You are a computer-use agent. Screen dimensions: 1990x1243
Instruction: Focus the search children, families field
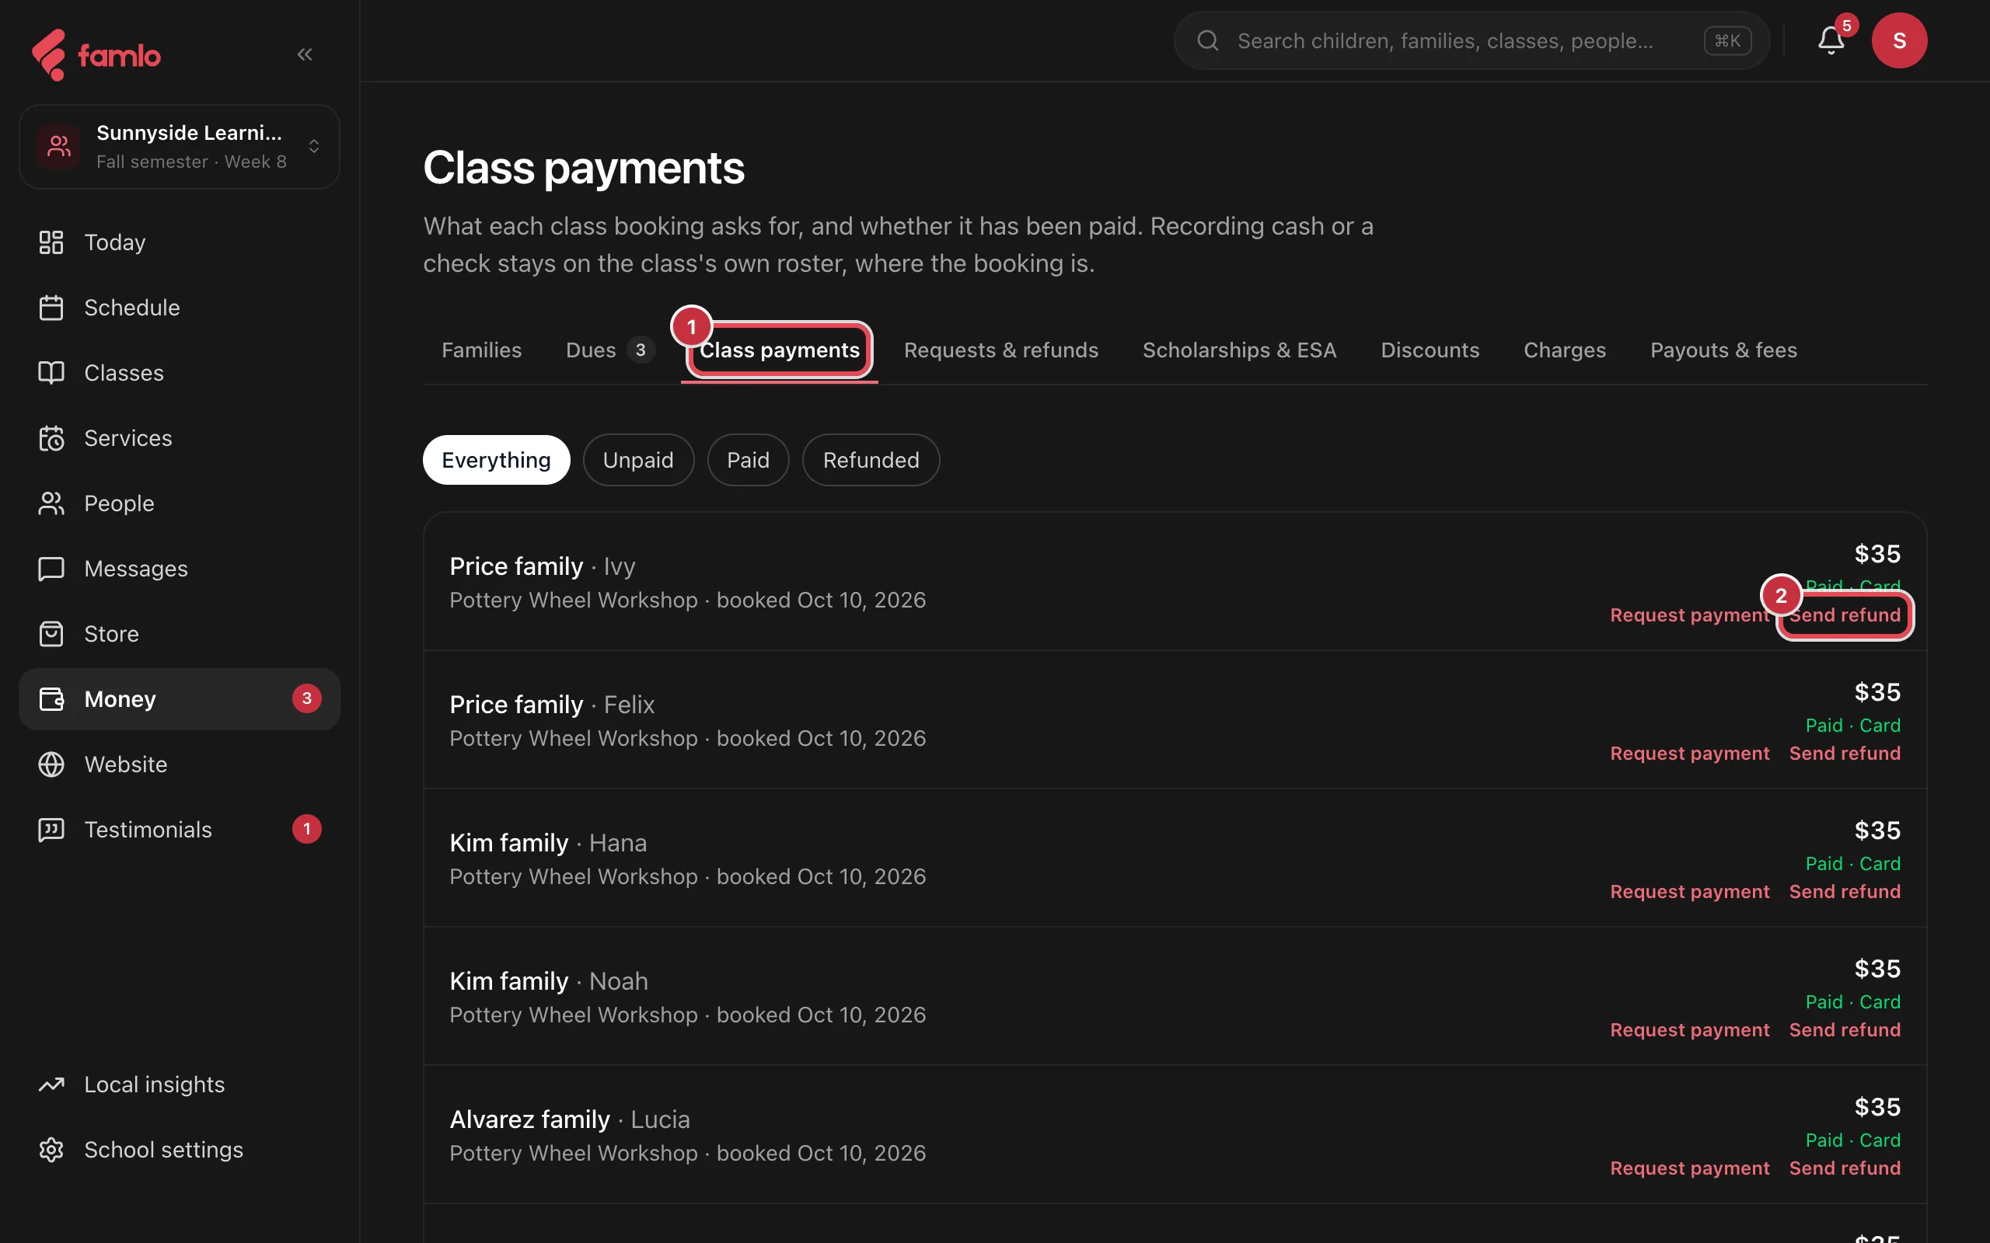1471,40
